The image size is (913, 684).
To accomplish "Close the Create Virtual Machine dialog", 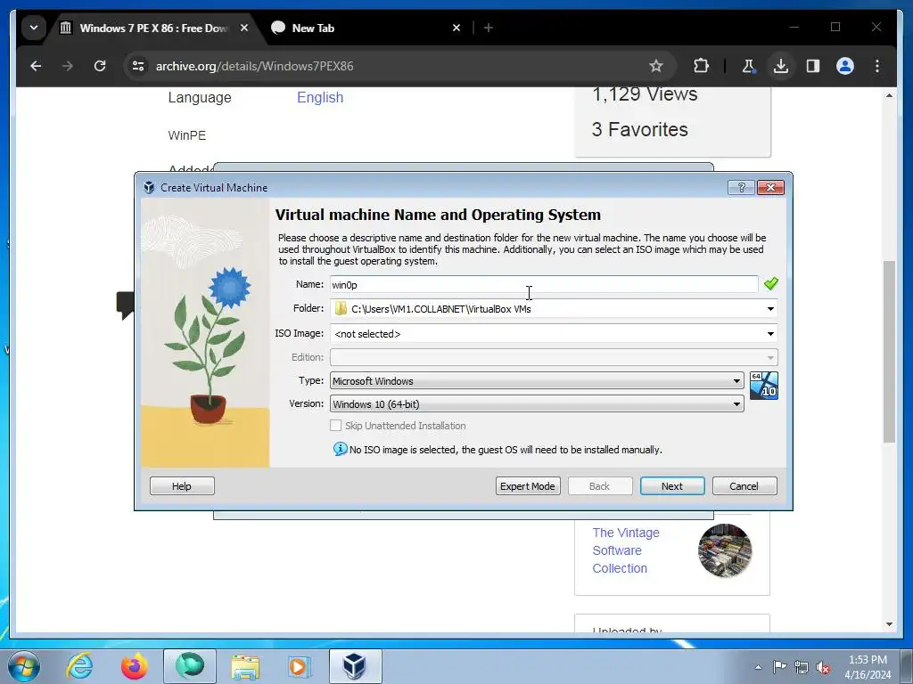I will (770, 187).
